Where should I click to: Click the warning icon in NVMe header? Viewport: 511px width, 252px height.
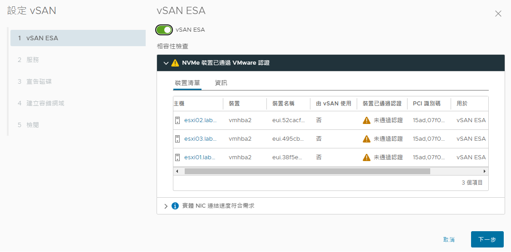(x=175, y=63)
